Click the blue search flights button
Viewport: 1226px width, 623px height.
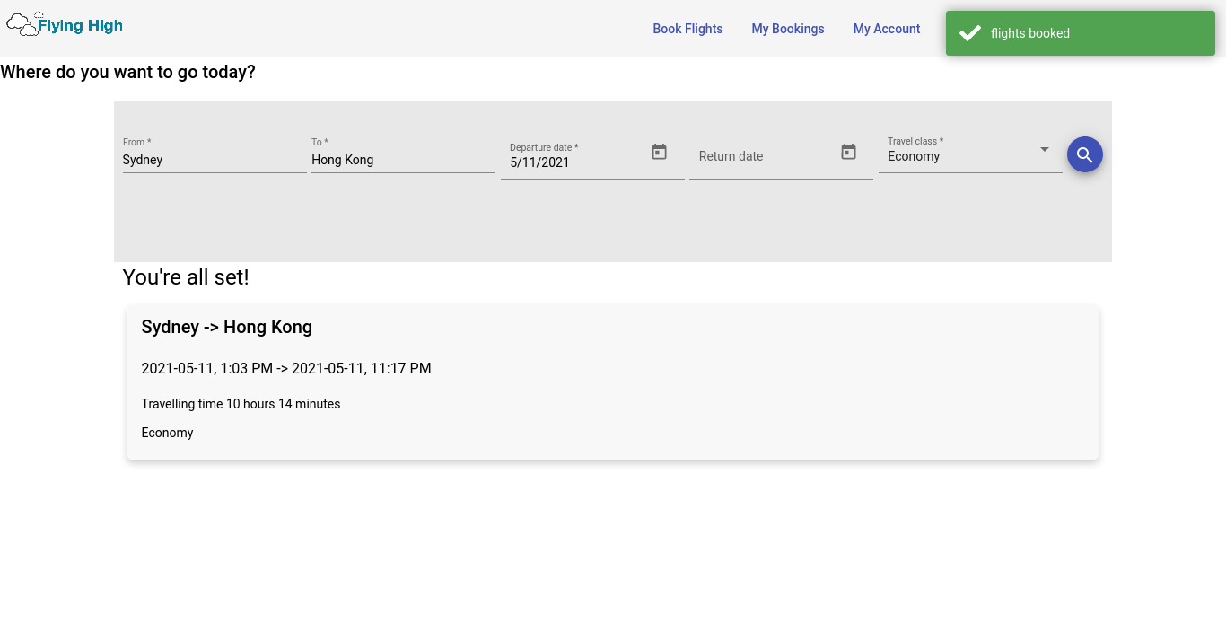pyautogui.click(x=1084, y=154)
